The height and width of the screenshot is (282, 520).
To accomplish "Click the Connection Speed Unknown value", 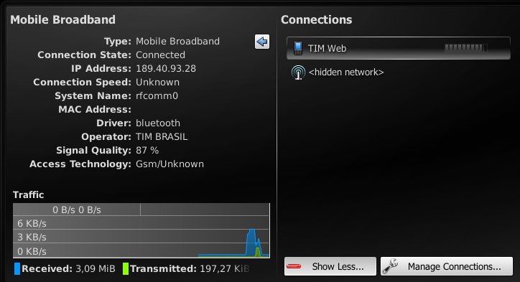I will pyautogui.click(x=157, y=83).
